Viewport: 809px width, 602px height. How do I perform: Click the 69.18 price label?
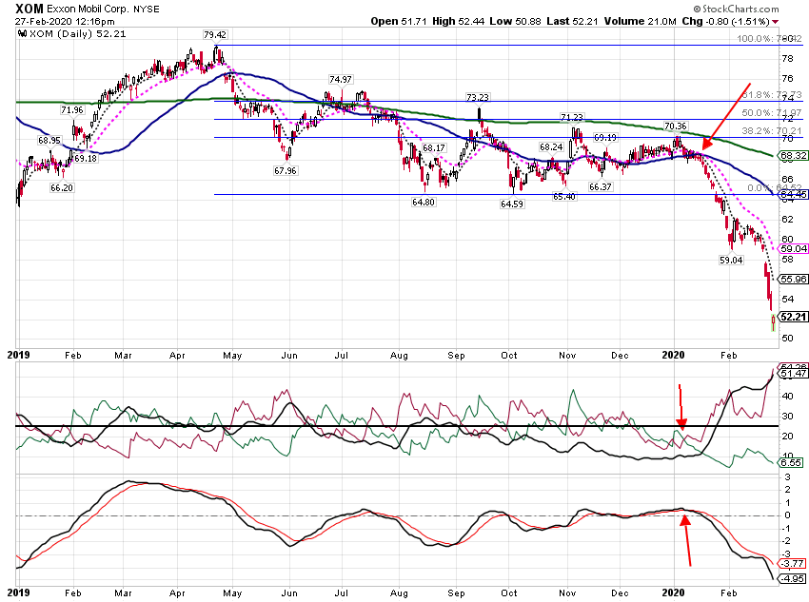click(85, 158)
